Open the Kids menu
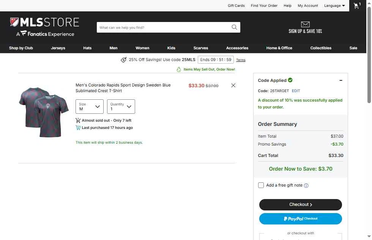372x240 pixels. pos(171,48)
